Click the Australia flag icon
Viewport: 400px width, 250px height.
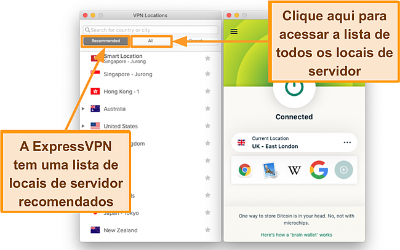[95, 109]
